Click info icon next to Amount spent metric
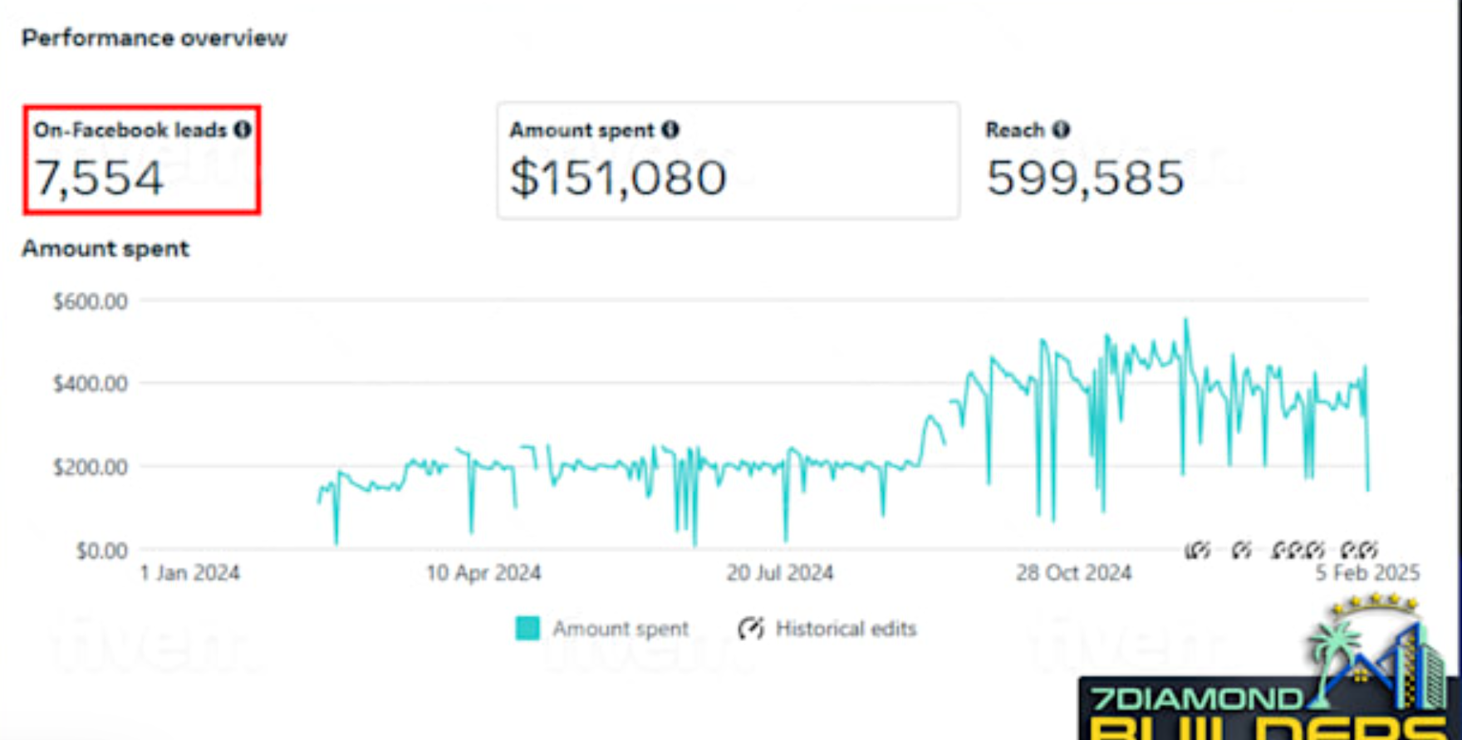1462x740 pixels. (x=670, y=130)
